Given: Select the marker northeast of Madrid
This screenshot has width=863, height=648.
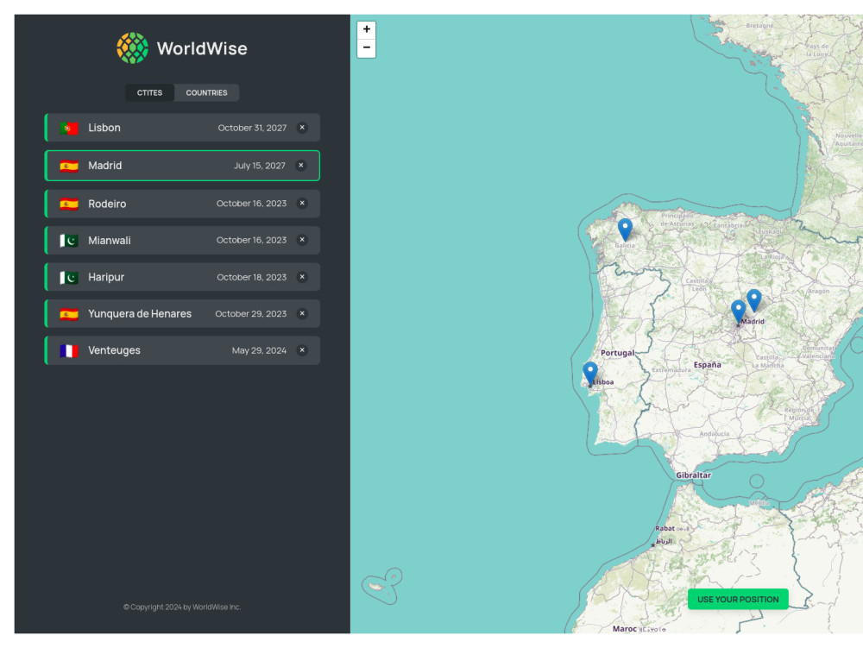Looking at the screenshot, I should (x=754, y=300).
